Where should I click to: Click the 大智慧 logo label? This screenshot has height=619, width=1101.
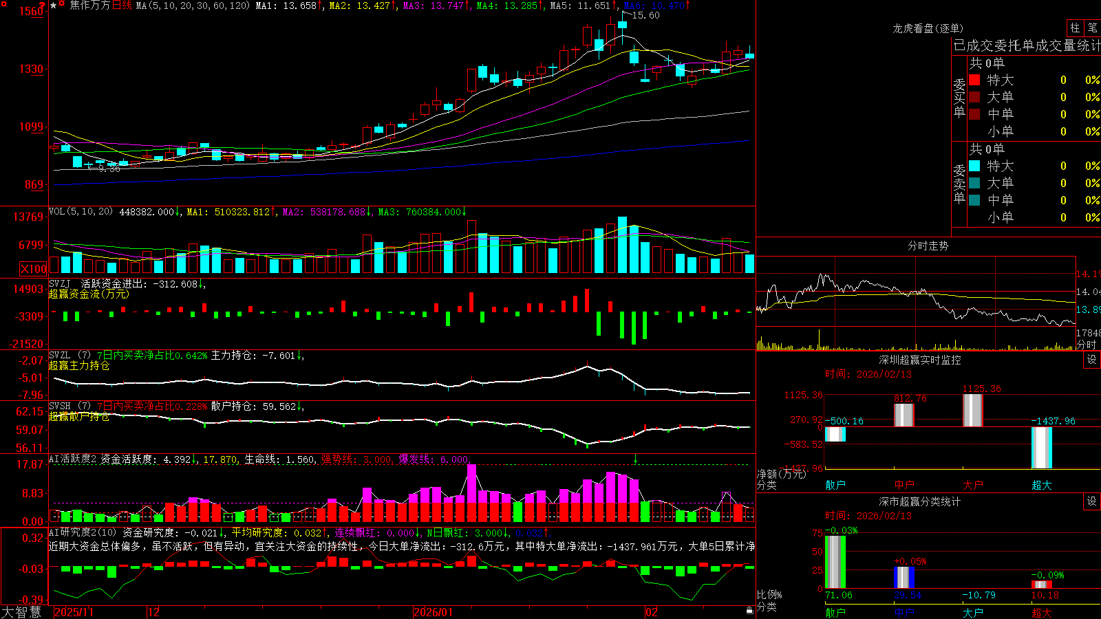(21, 612)
